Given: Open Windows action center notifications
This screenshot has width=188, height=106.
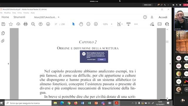Looking at the screenshot, I should [x=168, y=103].
